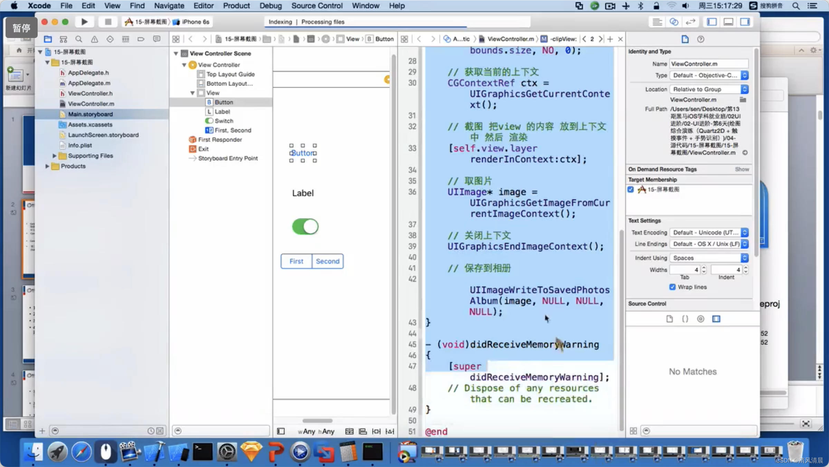This screenshot has height=467, width=829.
Task: Toggle the green Switch in the storyboard
Action: coord(305,227)
